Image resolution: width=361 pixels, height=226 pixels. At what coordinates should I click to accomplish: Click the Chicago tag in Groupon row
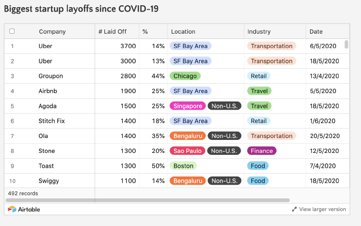coord(185,76)
